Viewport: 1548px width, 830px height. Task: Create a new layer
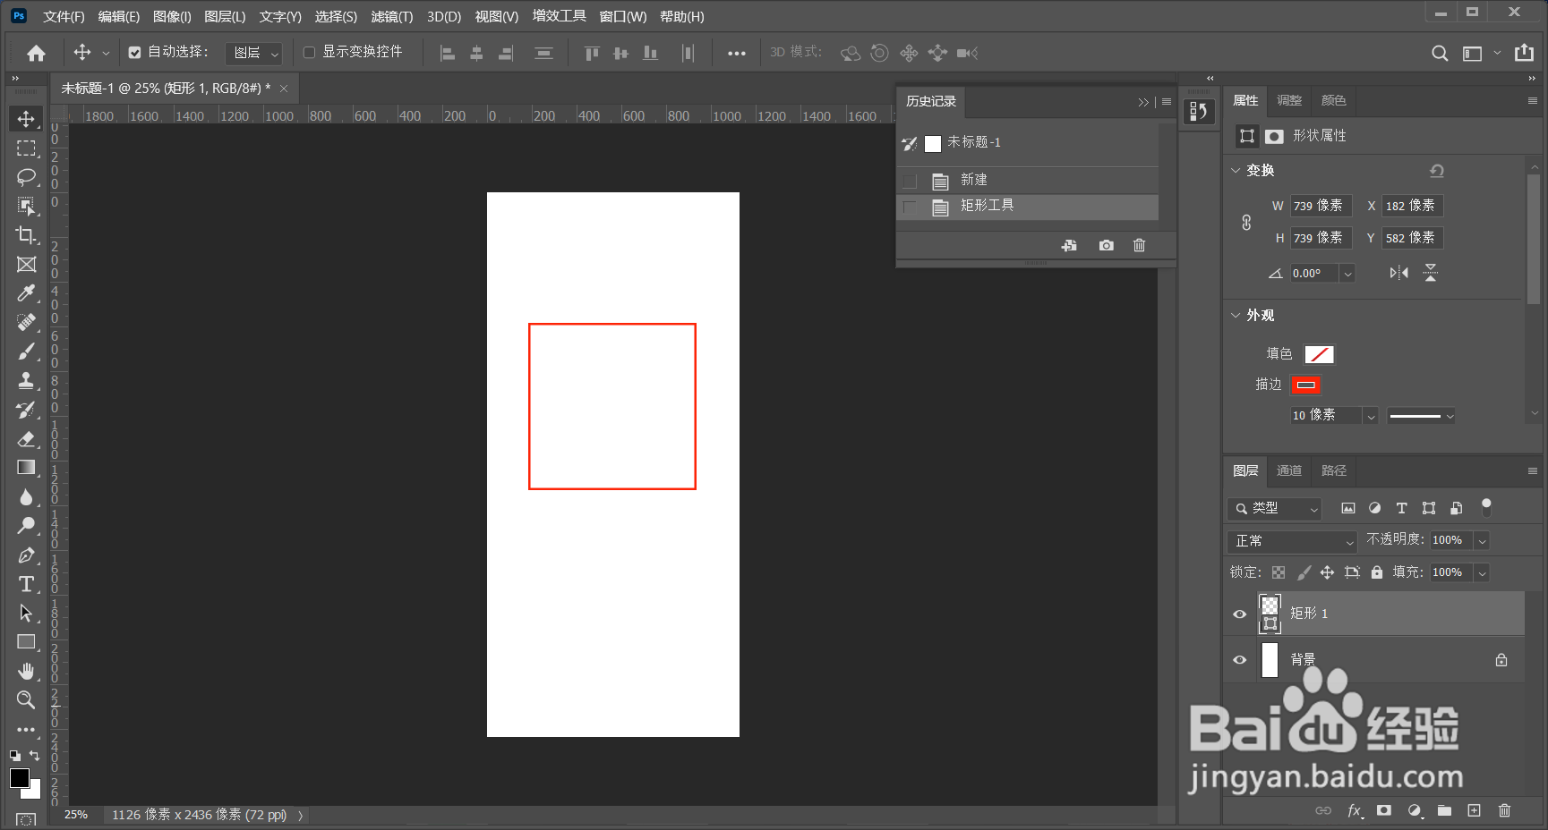tap(1474, 810)
